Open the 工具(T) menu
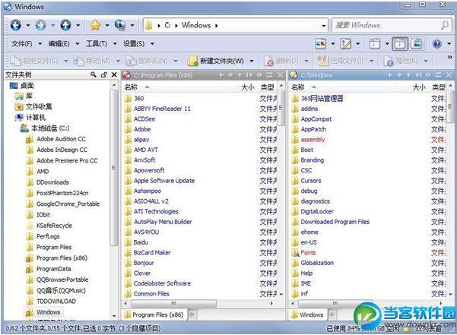Viewport: 457px width, 335px height. pyautogui.click(x=97, y=44)
